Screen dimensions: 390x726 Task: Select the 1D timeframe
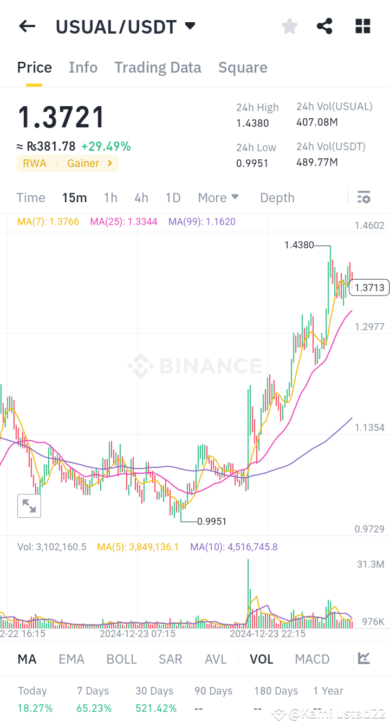[173, 197]
